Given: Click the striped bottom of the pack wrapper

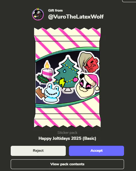Looking at the screenshot, I should tap(67, 121).
